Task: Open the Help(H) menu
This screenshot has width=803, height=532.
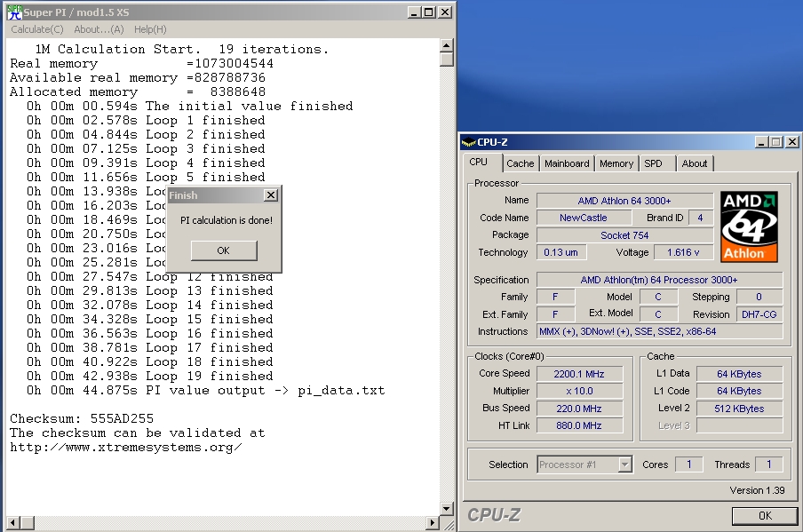Action: pos(150,29)
